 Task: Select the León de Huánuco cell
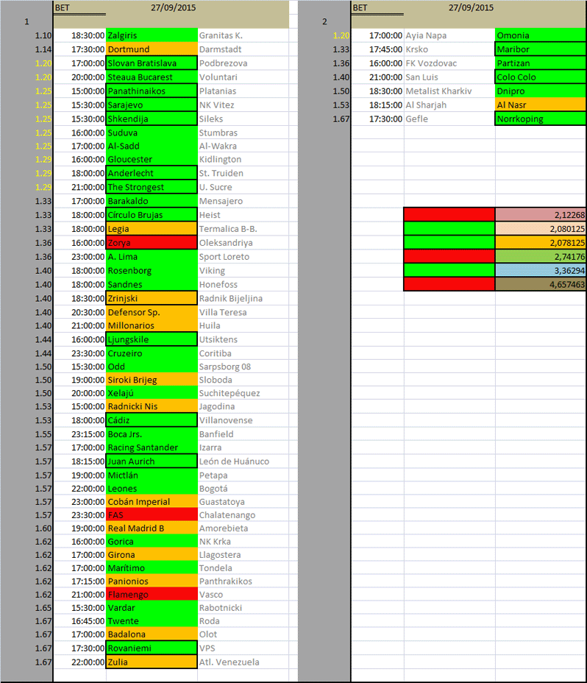[243, 461]
